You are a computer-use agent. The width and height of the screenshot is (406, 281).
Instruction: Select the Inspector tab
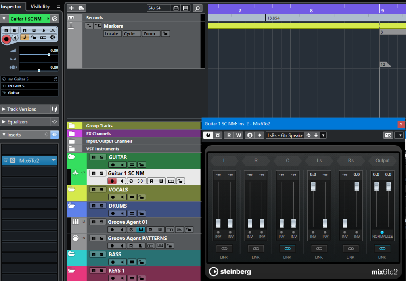coord(11,6)
